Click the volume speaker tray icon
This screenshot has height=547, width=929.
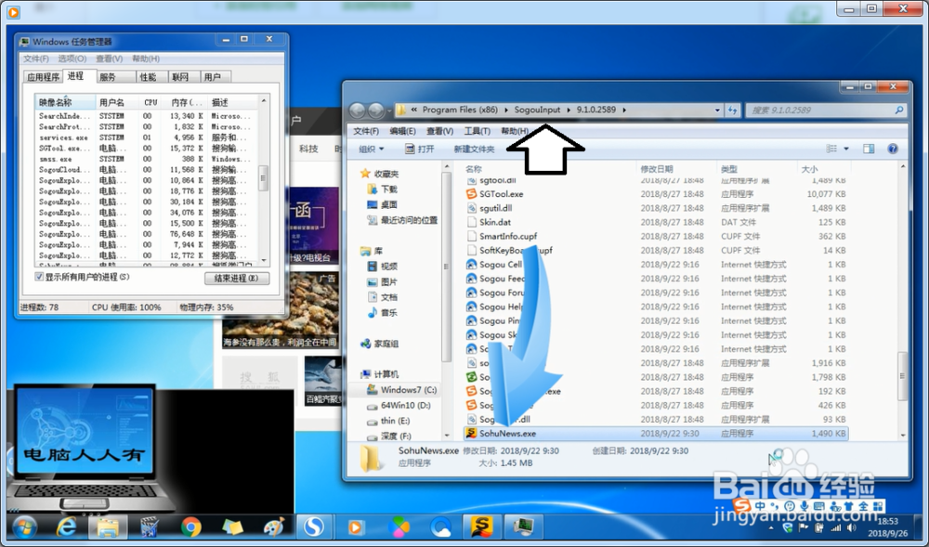pos(851,527)
